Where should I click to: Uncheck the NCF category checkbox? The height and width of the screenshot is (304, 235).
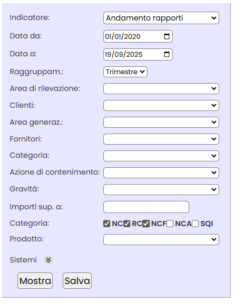146,224
